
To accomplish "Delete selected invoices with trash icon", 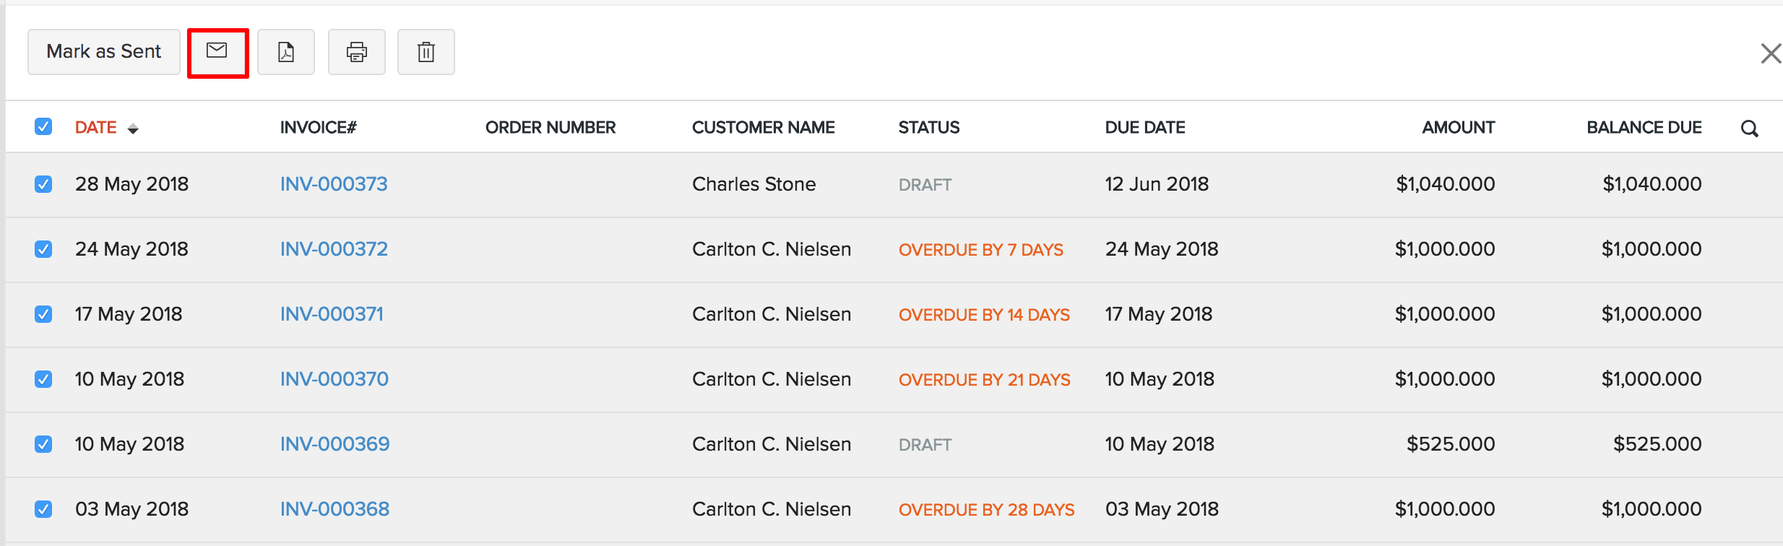I will click(x=426, y=52).
